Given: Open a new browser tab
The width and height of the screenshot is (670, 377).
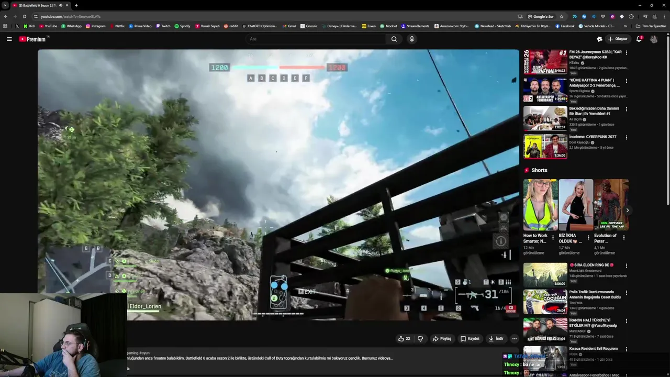Looking at the screenshot, I should pyautogui.click(x=76, y=5).
